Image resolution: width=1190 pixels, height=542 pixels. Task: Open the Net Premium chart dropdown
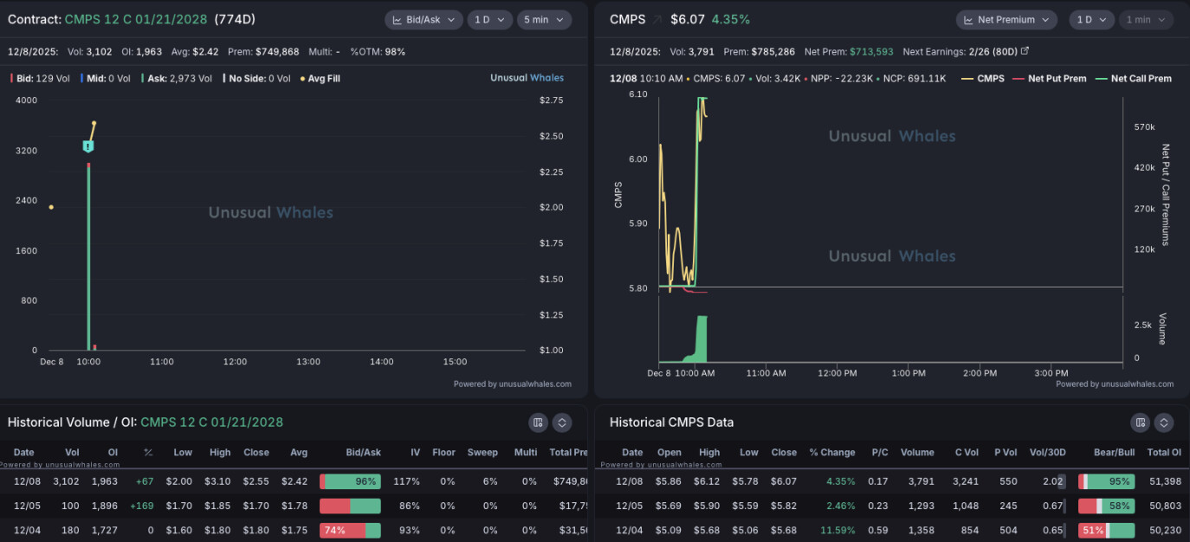pyautogui.click(x=1006, y=20)
